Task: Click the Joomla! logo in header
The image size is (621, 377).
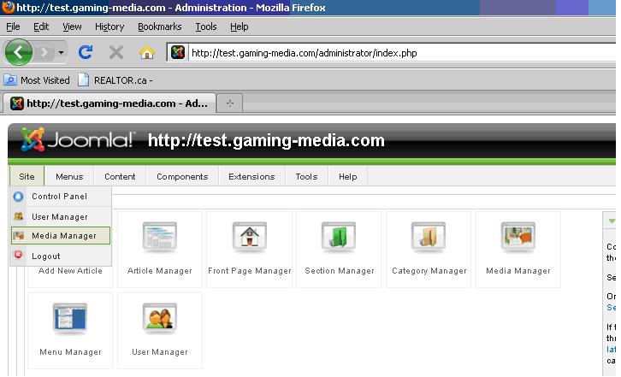Action: coord(78,139)
